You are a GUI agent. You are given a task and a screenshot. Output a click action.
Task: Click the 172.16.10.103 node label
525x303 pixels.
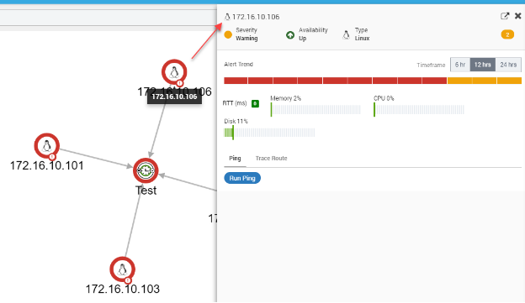123,289
